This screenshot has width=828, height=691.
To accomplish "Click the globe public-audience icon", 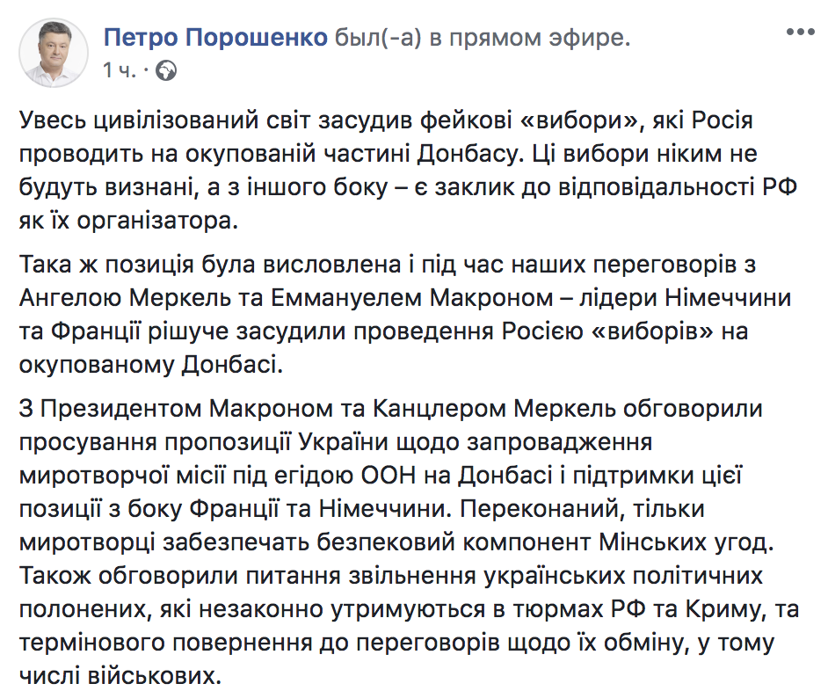I will tap(165, 69).
